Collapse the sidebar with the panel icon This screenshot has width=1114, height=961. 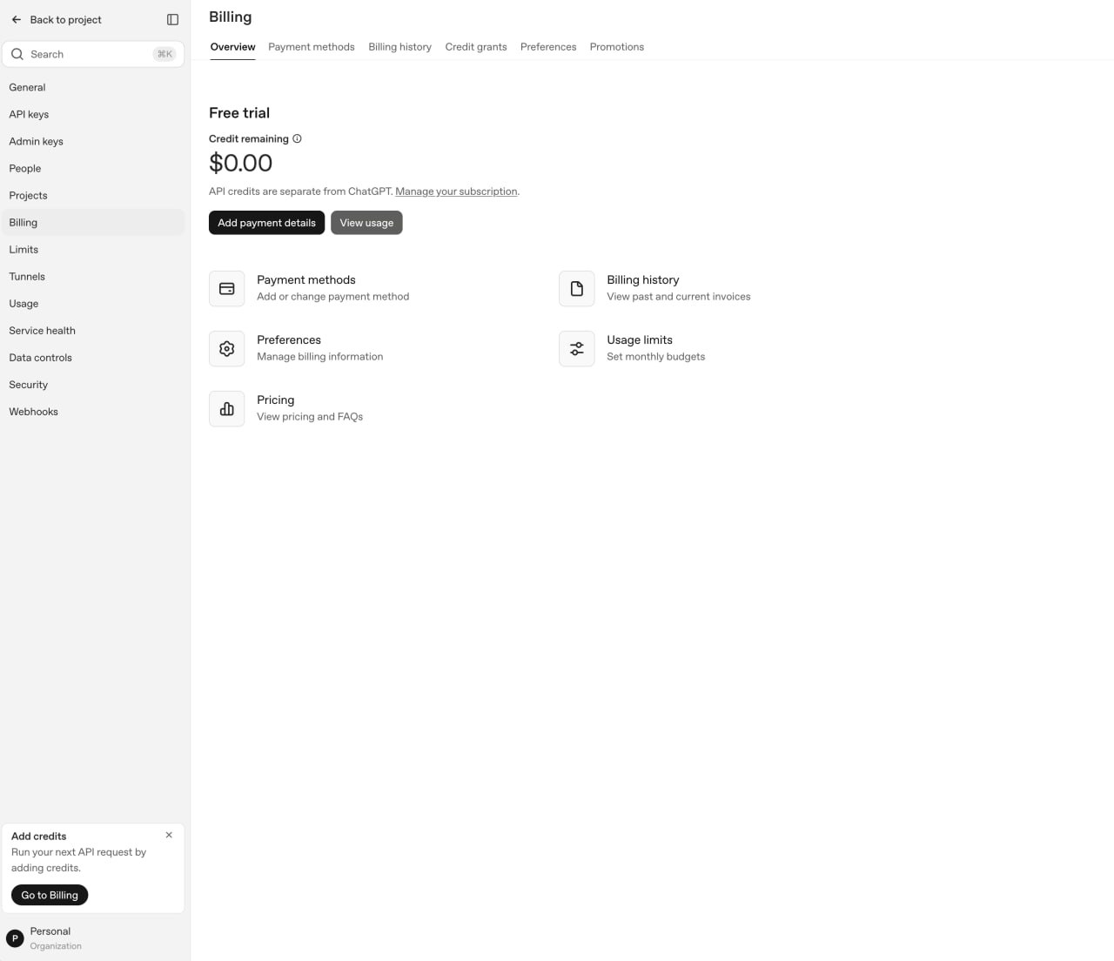click(172, 19)
